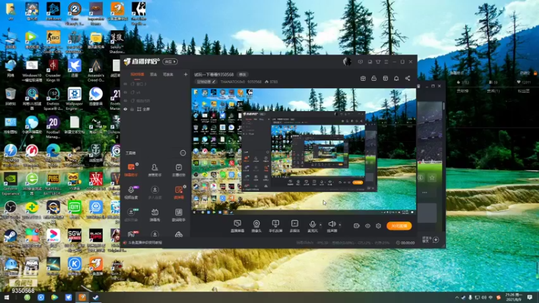
Task: Select the 全屏 source row
Action: (x=156, y=109)
